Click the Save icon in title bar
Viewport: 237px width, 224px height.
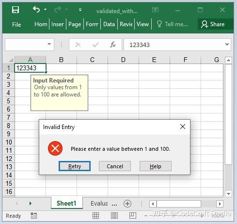pyautogui.click(x=16, y=10)
